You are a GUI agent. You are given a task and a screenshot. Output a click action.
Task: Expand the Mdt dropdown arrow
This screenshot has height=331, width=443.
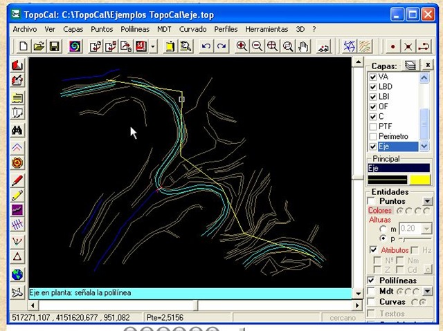click(428, 291)
